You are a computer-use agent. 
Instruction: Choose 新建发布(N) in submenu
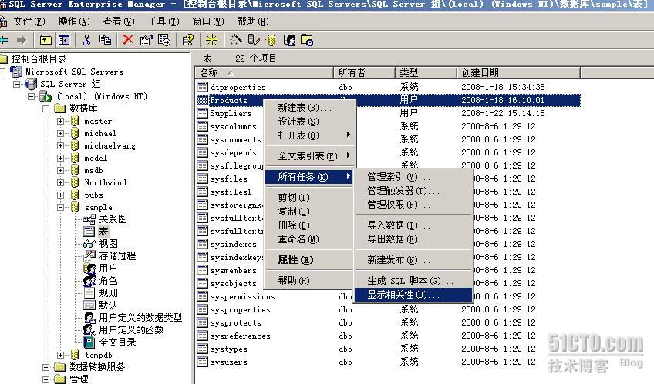(x=413, y=260)
